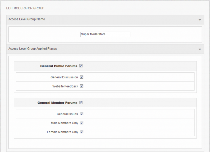Click the General Issues label

pos(67,114)
